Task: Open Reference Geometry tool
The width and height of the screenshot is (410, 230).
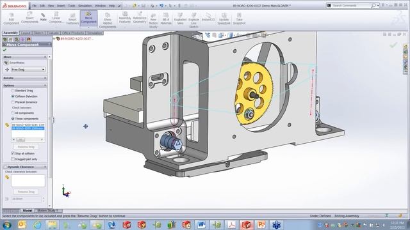Action: tap(140, 17)
